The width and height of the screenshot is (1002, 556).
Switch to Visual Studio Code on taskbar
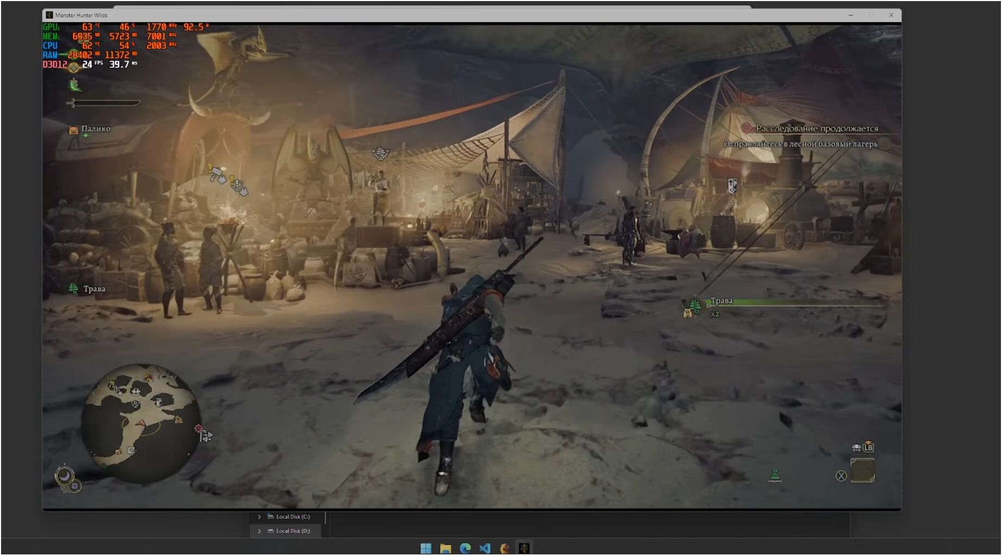pyautogui.click(x=485, y=548)
